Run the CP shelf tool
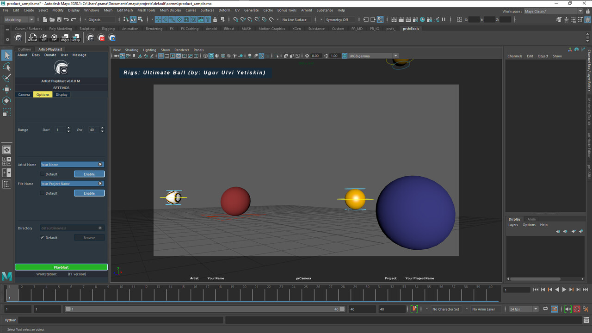The width and height of the screenshot is (592, 333). (x=54, y=38)
